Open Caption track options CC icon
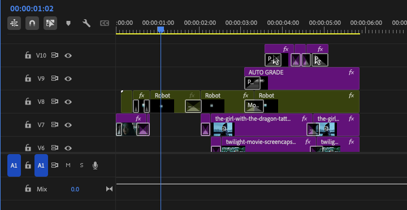The height and width of the screenshot is (210, 407). [x=105, y=23]
